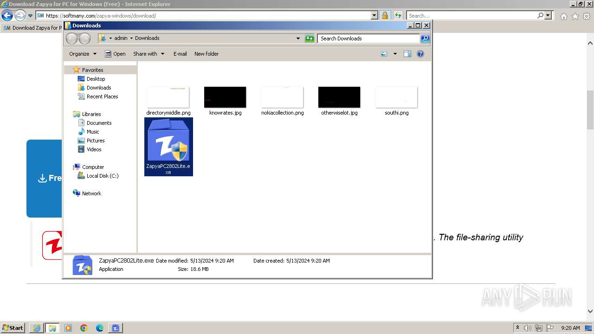594x334 pixels.
Task: Select Network in navigation pane
Action: coord(91,193)
